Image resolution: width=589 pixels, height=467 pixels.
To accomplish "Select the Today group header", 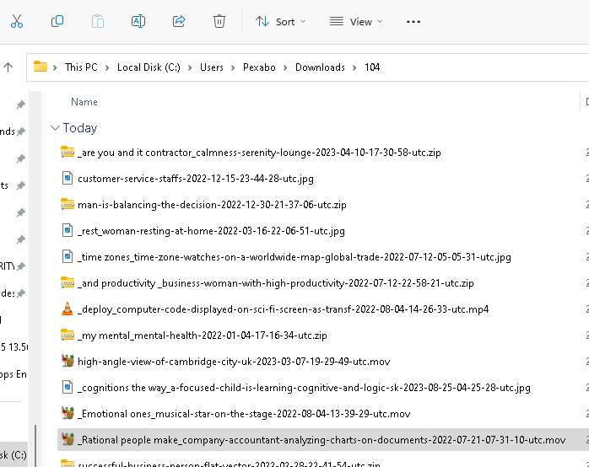I will (80, 128).
